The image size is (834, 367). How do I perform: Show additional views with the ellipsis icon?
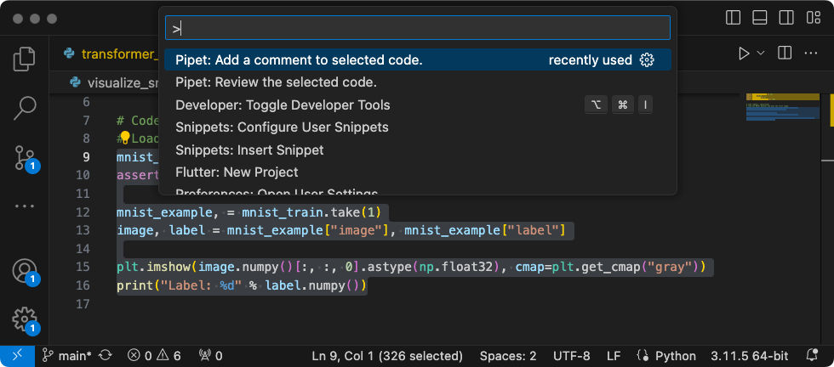point(25,206)
